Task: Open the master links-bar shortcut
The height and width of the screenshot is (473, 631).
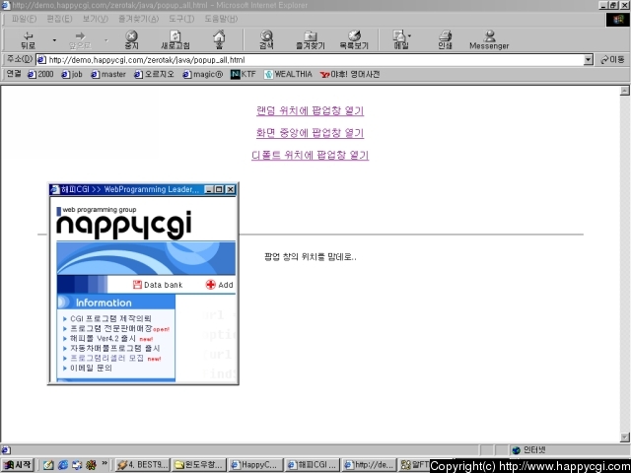Action: pos(108,74)
